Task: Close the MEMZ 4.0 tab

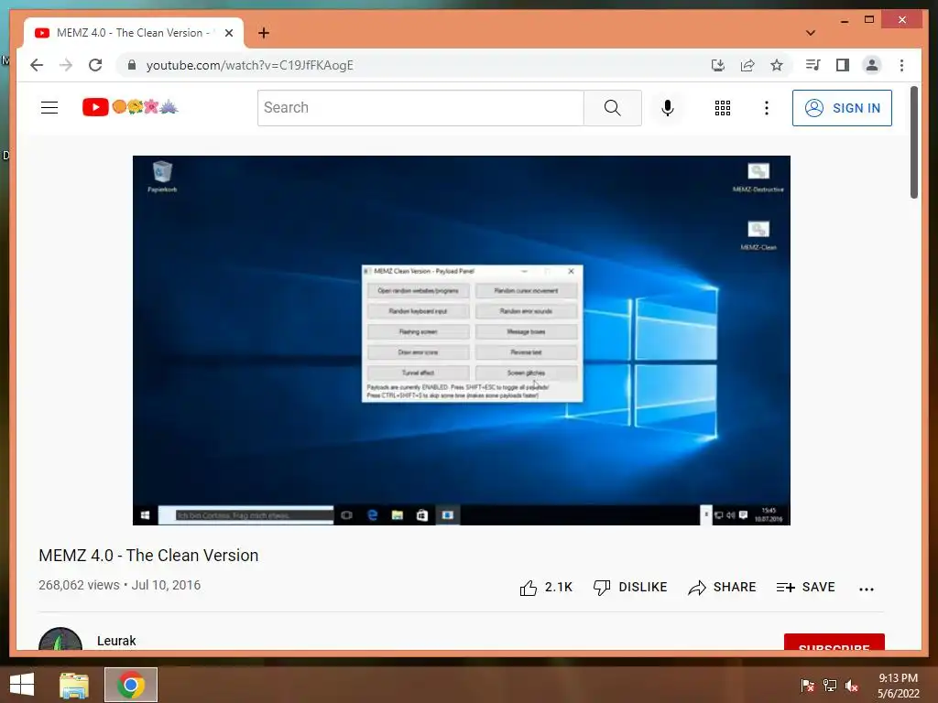Action: pyautogui.click(x=228, y=33)
